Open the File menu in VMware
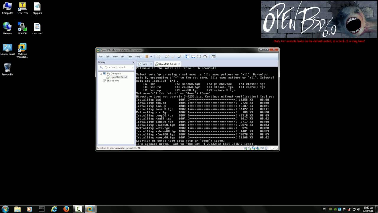378x213 pixels. [x=100, y=57]
